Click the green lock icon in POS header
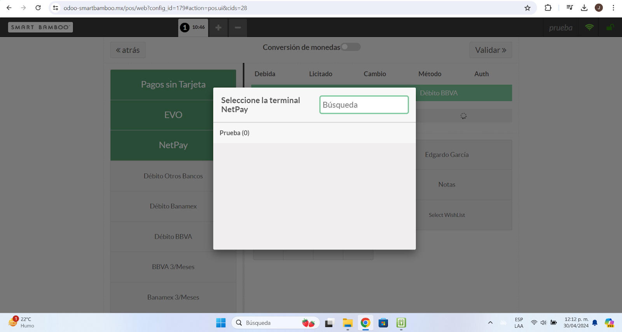The width and height of the screenshot is (622, 332). pyautogui.click(x=610, y=27)
